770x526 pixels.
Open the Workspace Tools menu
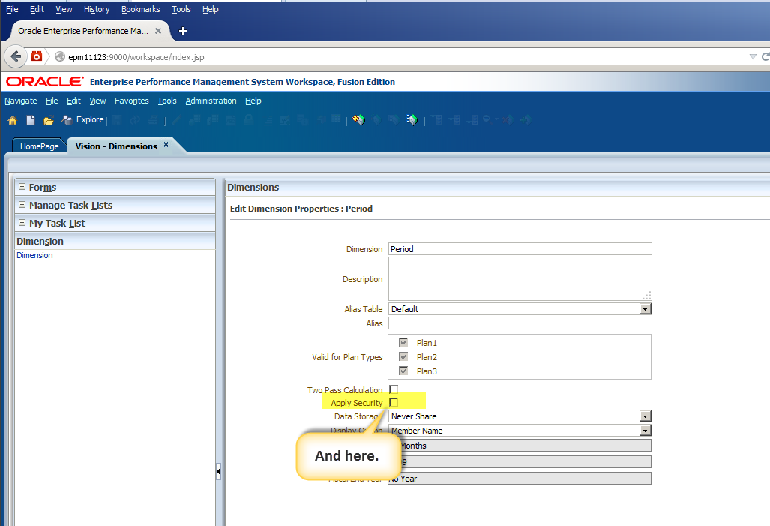coord(167,101)
